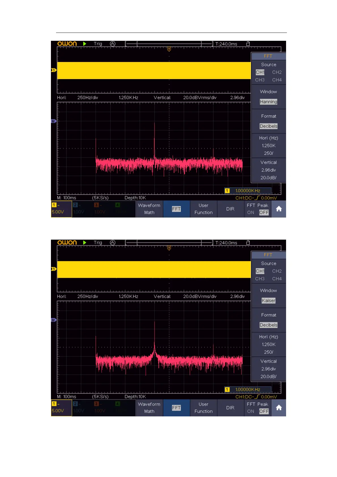
Task: Click the DIR button on Hanning screen
Action: pyautogui.click(x=230, y=209)
